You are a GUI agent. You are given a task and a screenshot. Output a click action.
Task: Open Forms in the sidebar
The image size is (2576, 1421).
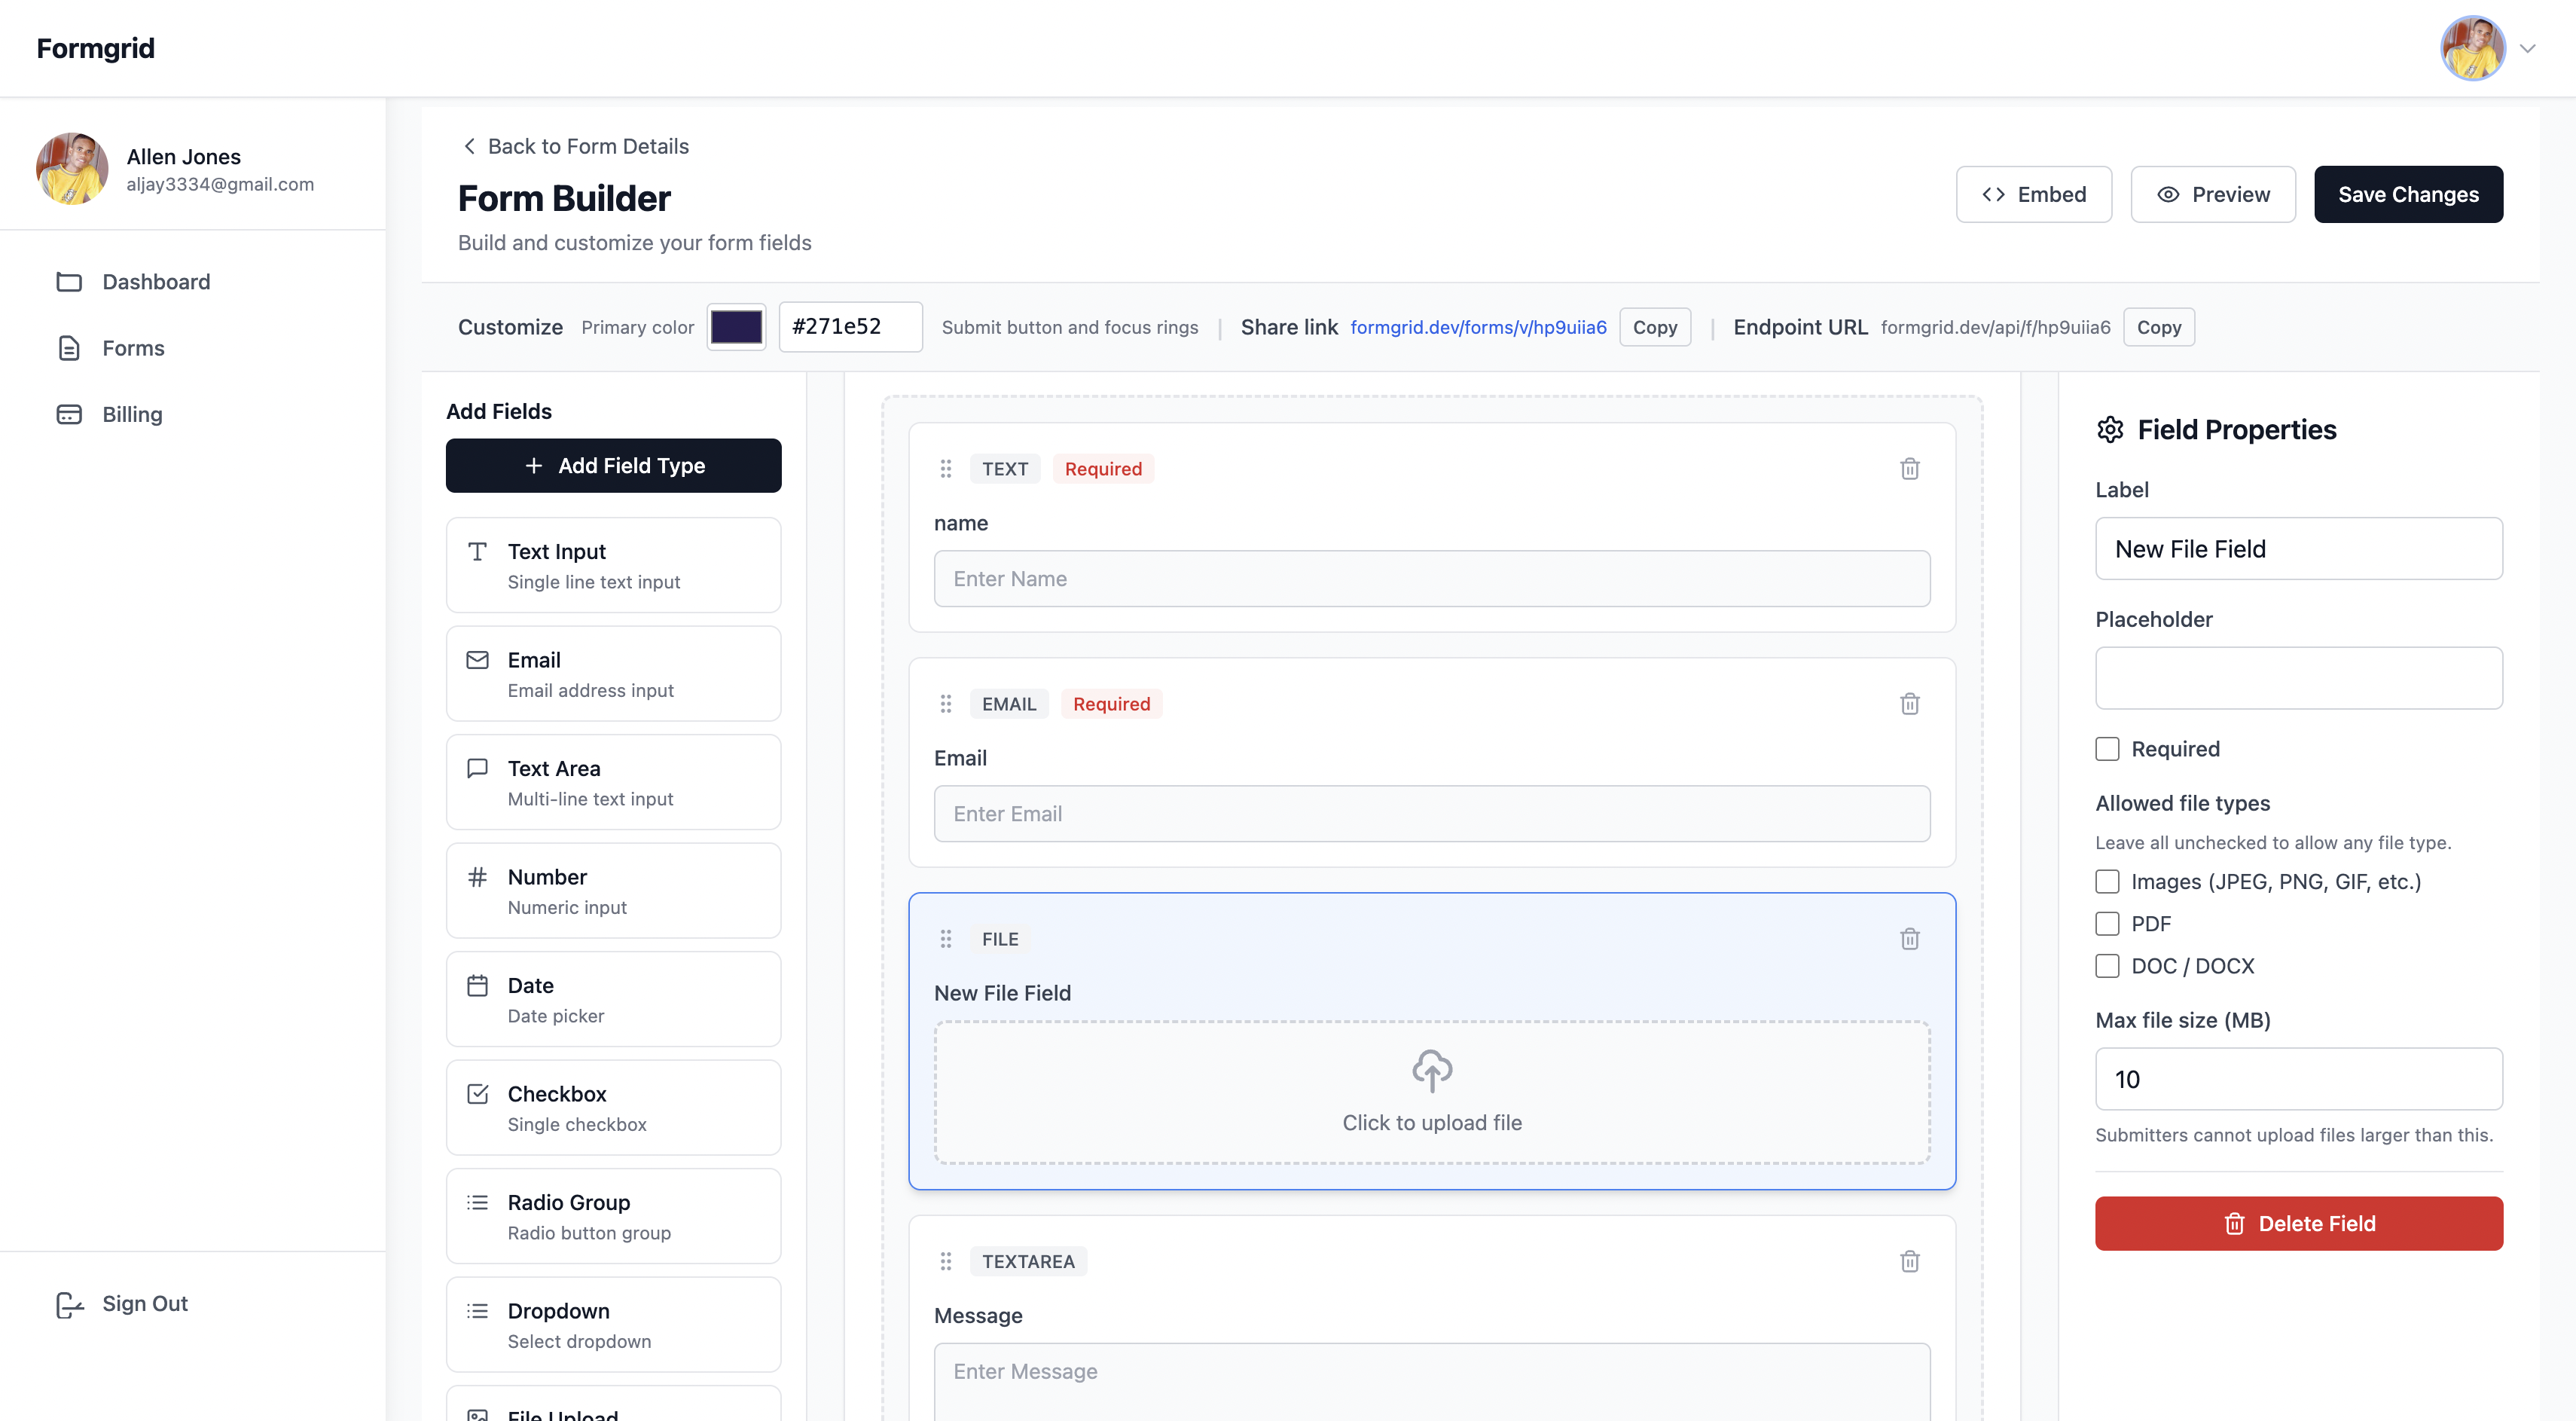click(133, 348)
